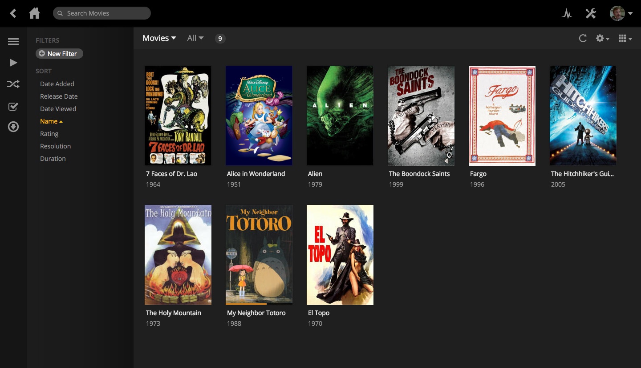This screenshot has width=641, height=368.
Task: Click Totoro's orange watch progress bar
Action: 246,304
